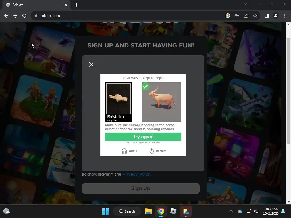Go back to the previous page
This screenshot has width=291, height=218.
[x=6, y=16]
